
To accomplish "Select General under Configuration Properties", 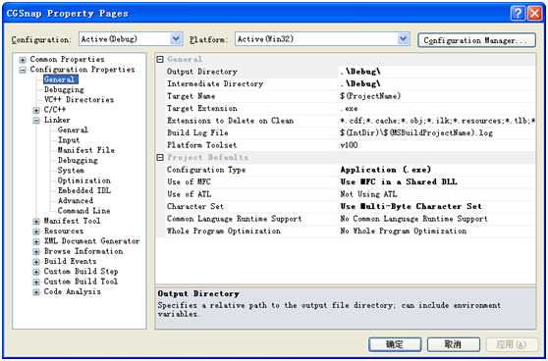I will pos(61,79).
